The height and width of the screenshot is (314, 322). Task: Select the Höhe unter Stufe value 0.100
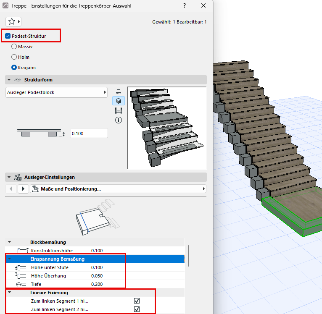pos(97,267)
